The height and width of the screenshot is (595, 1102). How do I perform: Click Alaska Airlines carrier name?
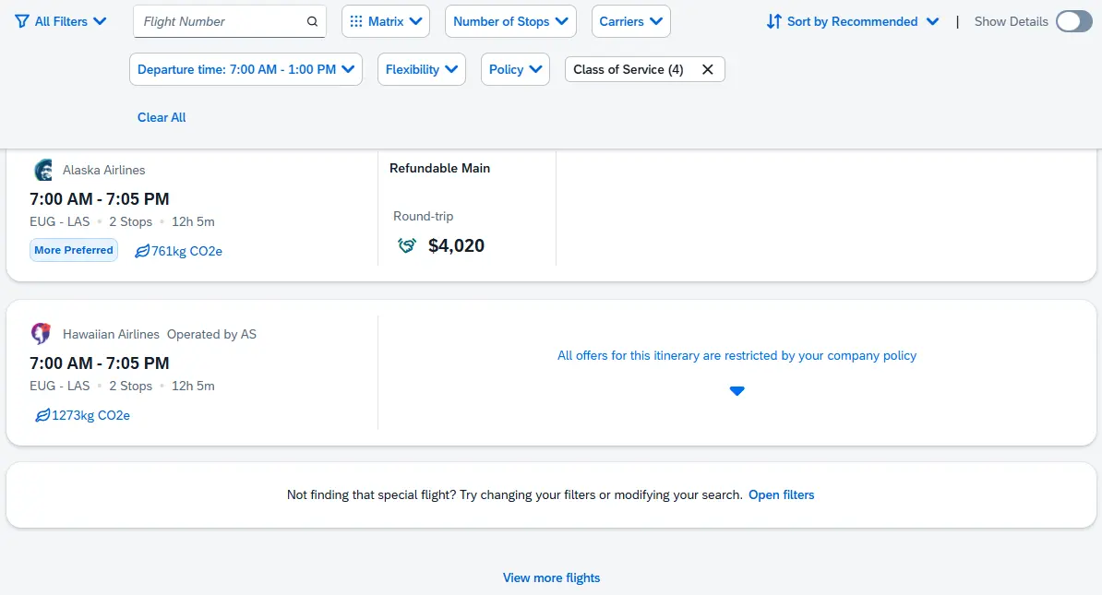click(104, 170)
